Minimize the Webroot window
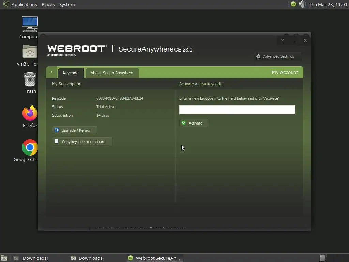Image resolution: width=349 pixels, height=262 pixels. (x=294, y=40)
